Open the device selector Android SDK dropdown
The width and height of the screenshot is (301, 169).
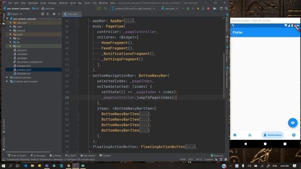pos(134,8)
